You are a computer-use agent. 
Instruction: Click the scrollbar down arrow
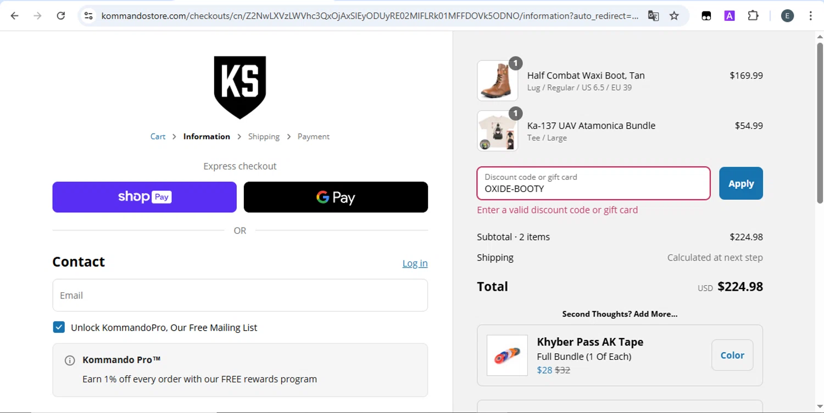[820, 406]
